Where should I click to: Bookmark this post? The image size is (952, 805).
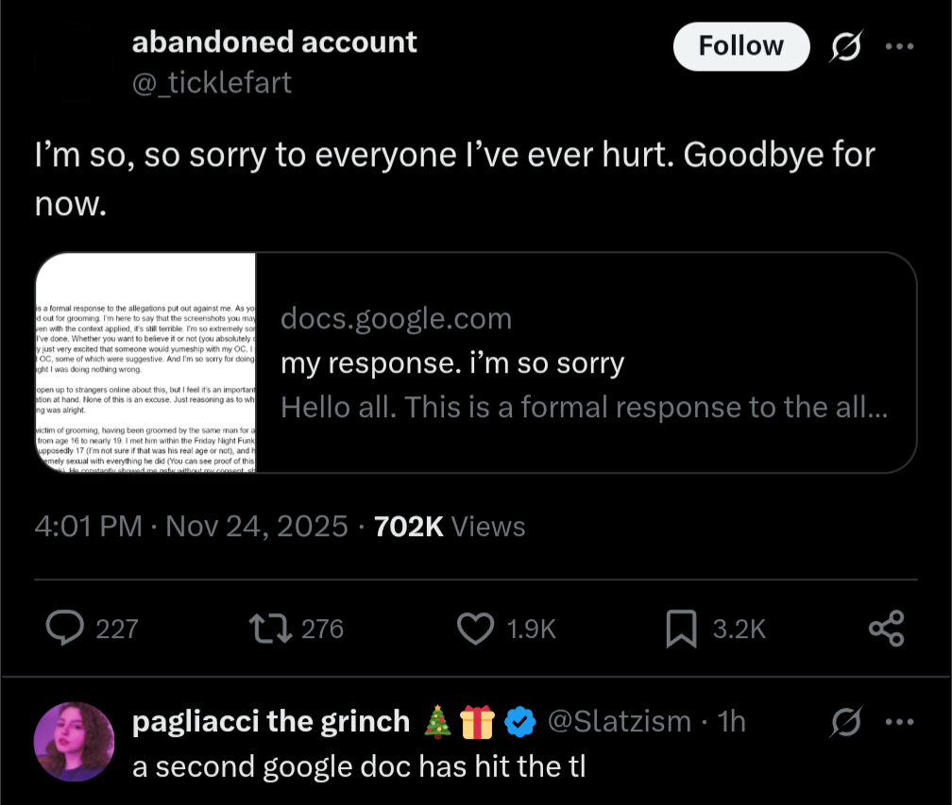coord(681,629)
